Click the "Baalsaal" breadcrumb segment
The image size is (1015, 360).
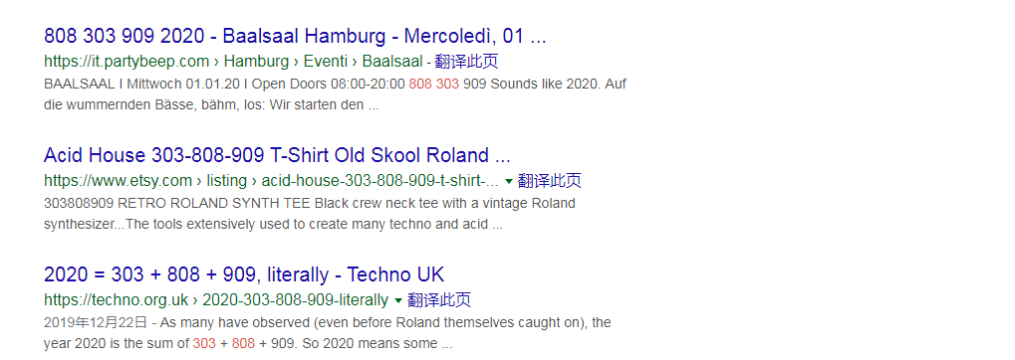click(392, 62)
